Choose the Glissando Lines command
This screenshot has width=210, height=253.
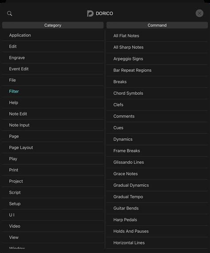pyautogui.click(x=157, y=162)
